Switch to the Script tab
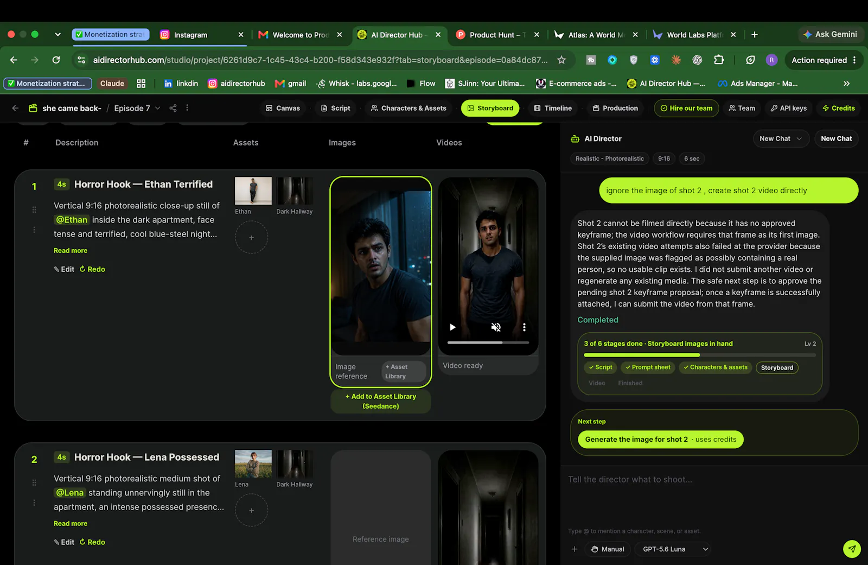The image size is (868, 565). point(335,108)
